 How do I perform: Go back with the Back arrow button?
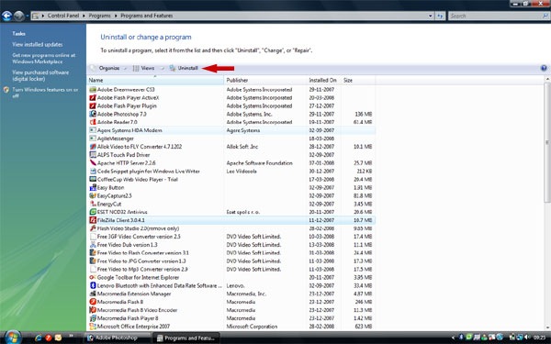7,16
